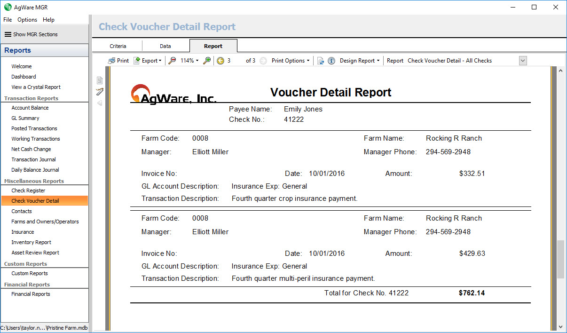The width and height of the screenshot is (567, 333).
Task: Click the grayed next page arrow
Action: (x=263, y=61)
